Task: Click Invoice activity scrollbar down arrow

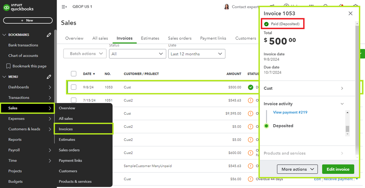Action: tap(347, 134)
